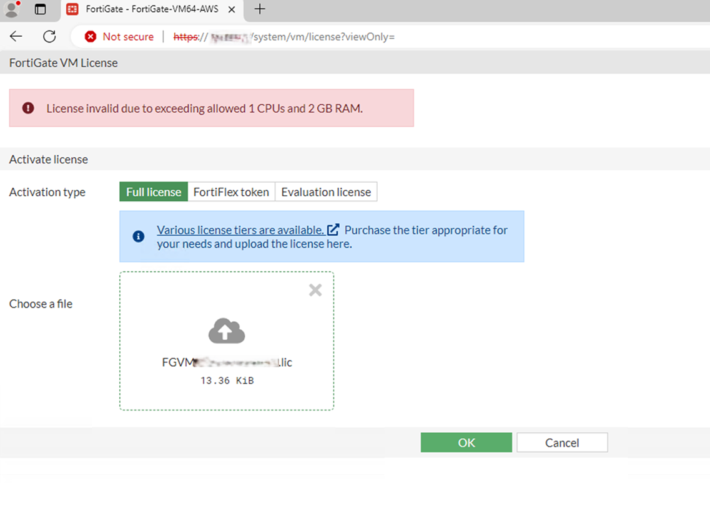
Task: Click the Activation type label
Action: click(x=47, y=192)
